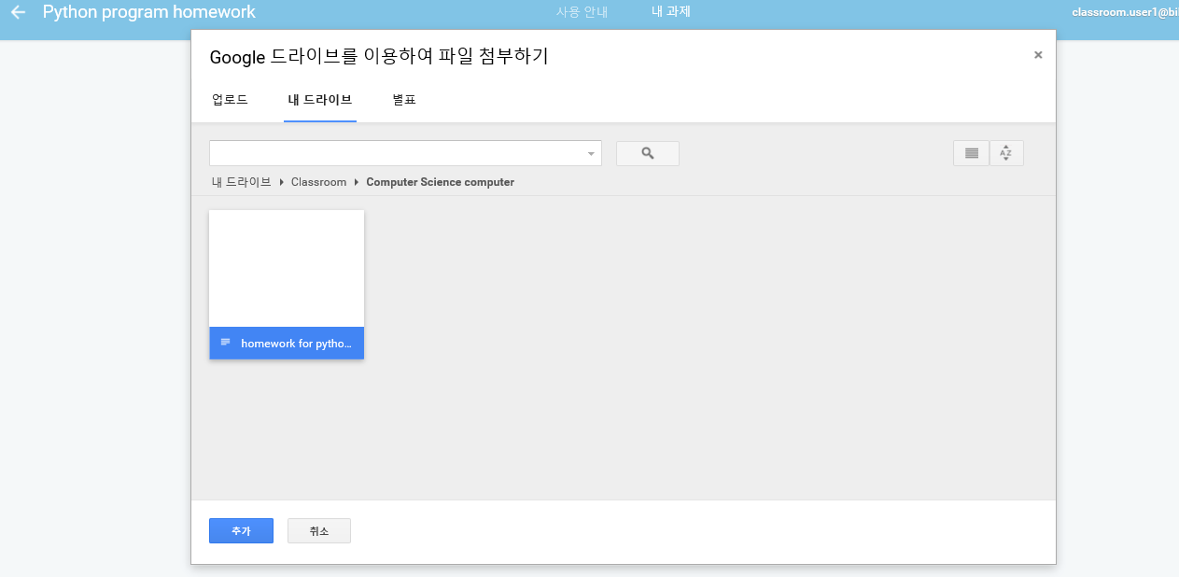
Task: Go to Classroom folder in breadcrumb
Action: point(318,182)
